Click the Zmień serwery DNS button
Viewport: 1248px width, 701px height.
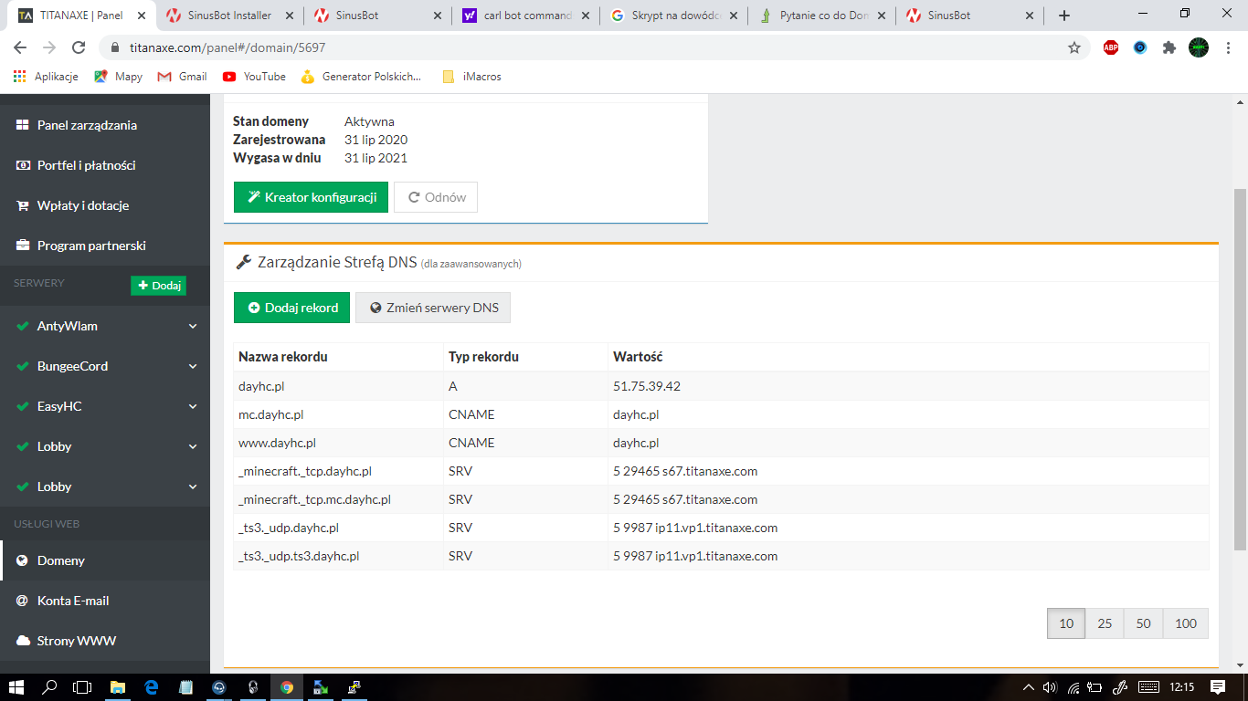click(x=433, y=308)
